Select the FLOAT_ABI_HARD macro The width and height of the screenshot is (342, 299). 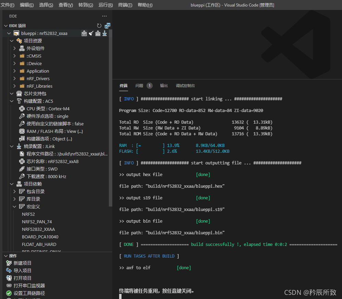click(39, 245)
